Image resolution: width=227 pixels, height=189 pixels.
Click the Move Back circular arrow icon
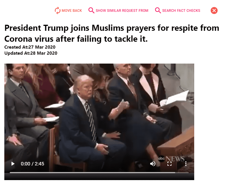point(58,11)
